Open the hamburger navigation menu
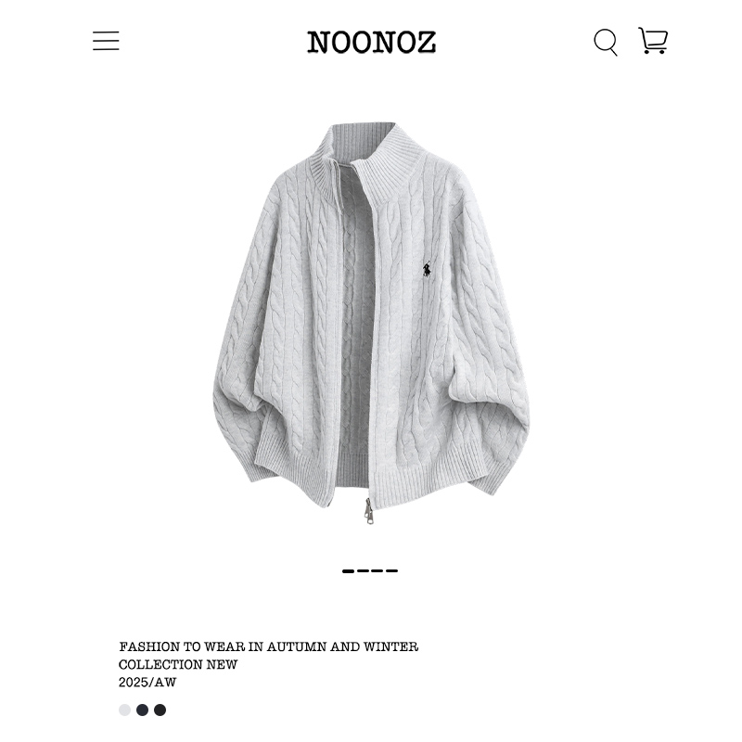The image size is (742, 742). click(106, 41)
